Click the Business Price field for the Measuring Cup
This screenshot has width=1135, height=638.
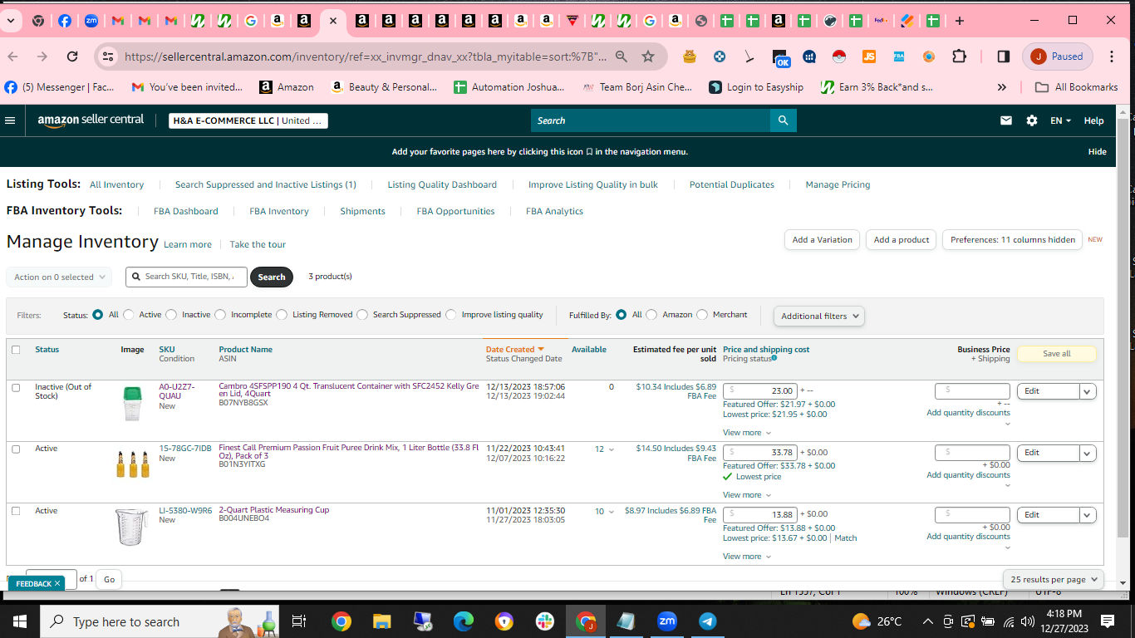click(972, 514)
